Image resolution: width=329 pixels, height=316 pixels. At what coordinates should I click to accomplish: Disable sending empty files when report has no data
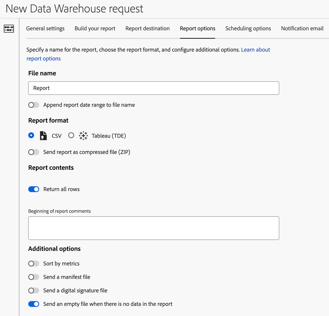34,304
